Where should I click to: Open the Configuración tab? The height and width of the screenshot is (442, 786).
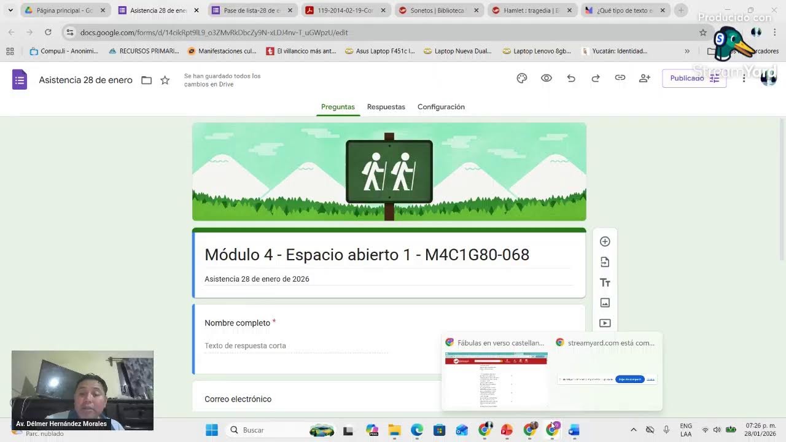click(x=441, y=107)
